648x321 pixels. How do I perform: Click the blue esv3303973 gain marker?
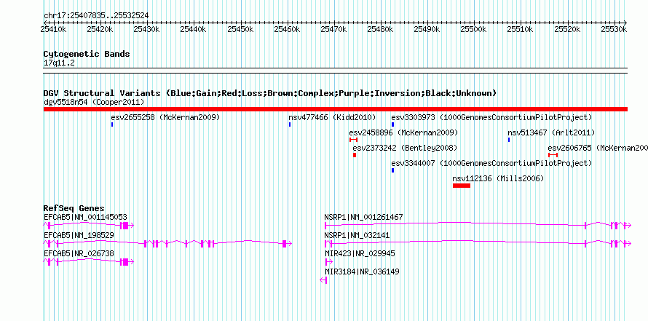coord(392,124)
